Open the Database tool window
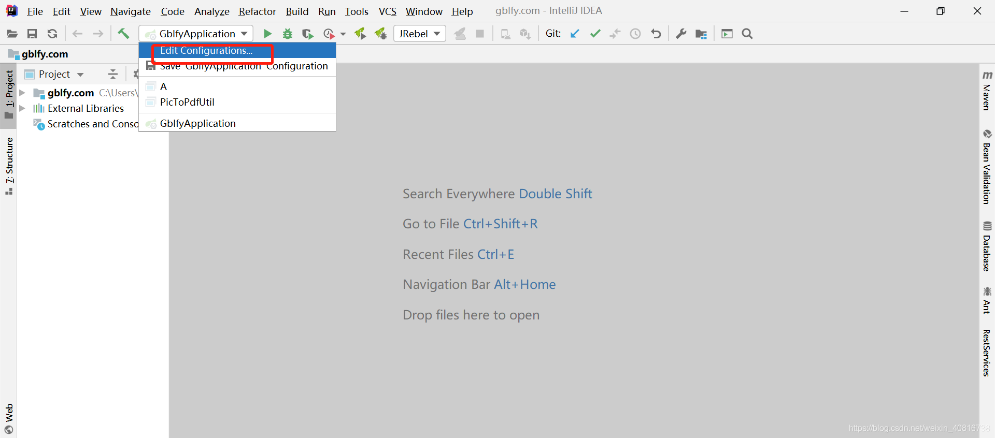 [x=987, y=246]
